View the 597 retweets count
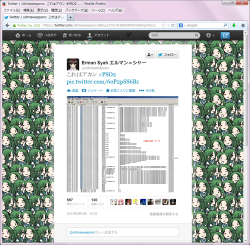The height and width of the screenshot is (245, 250). tap(76, 202)
